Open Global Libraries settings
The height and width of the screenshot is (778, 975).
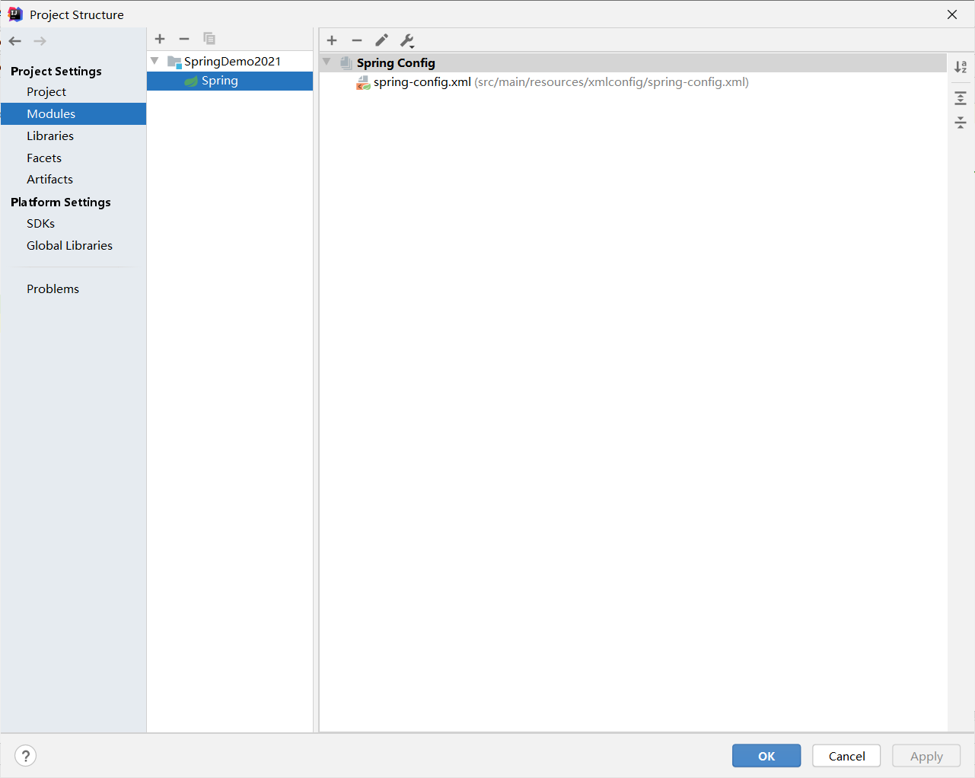coord(69,245)
